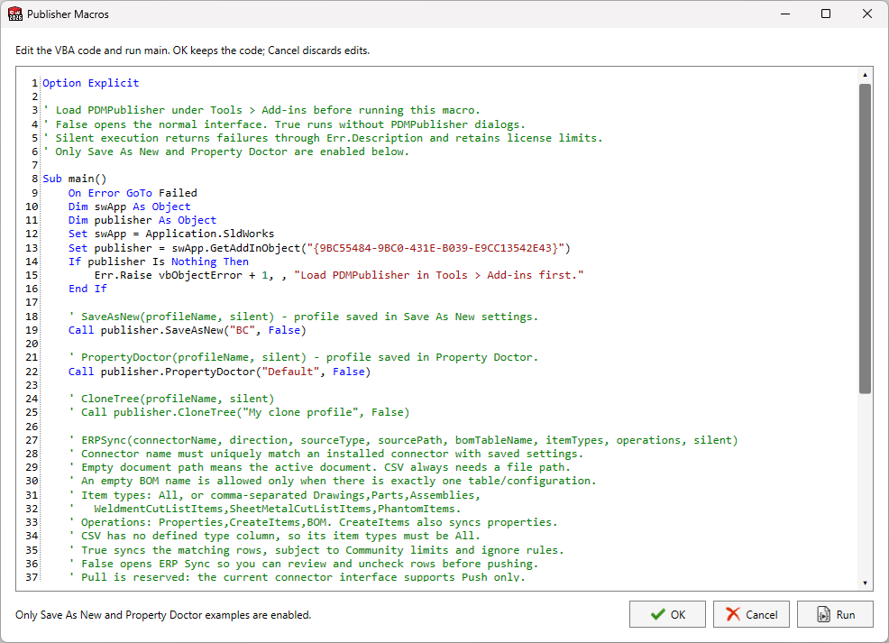889x643 pixels.
Task: Click the 'True syncs the matching rows' comment
Action: [316, 550]
